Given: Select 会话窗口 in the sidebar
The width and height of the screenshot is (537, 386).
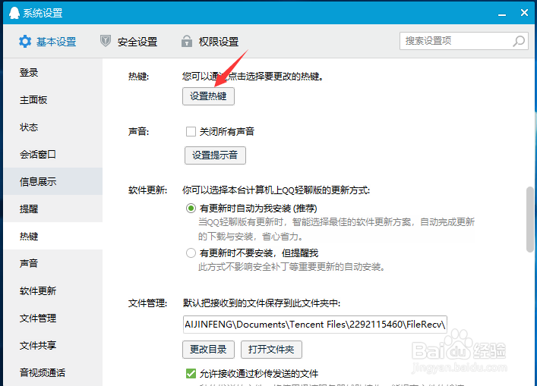Looking at the screenshot, I should pyautogui.click(x=53, y=155).
